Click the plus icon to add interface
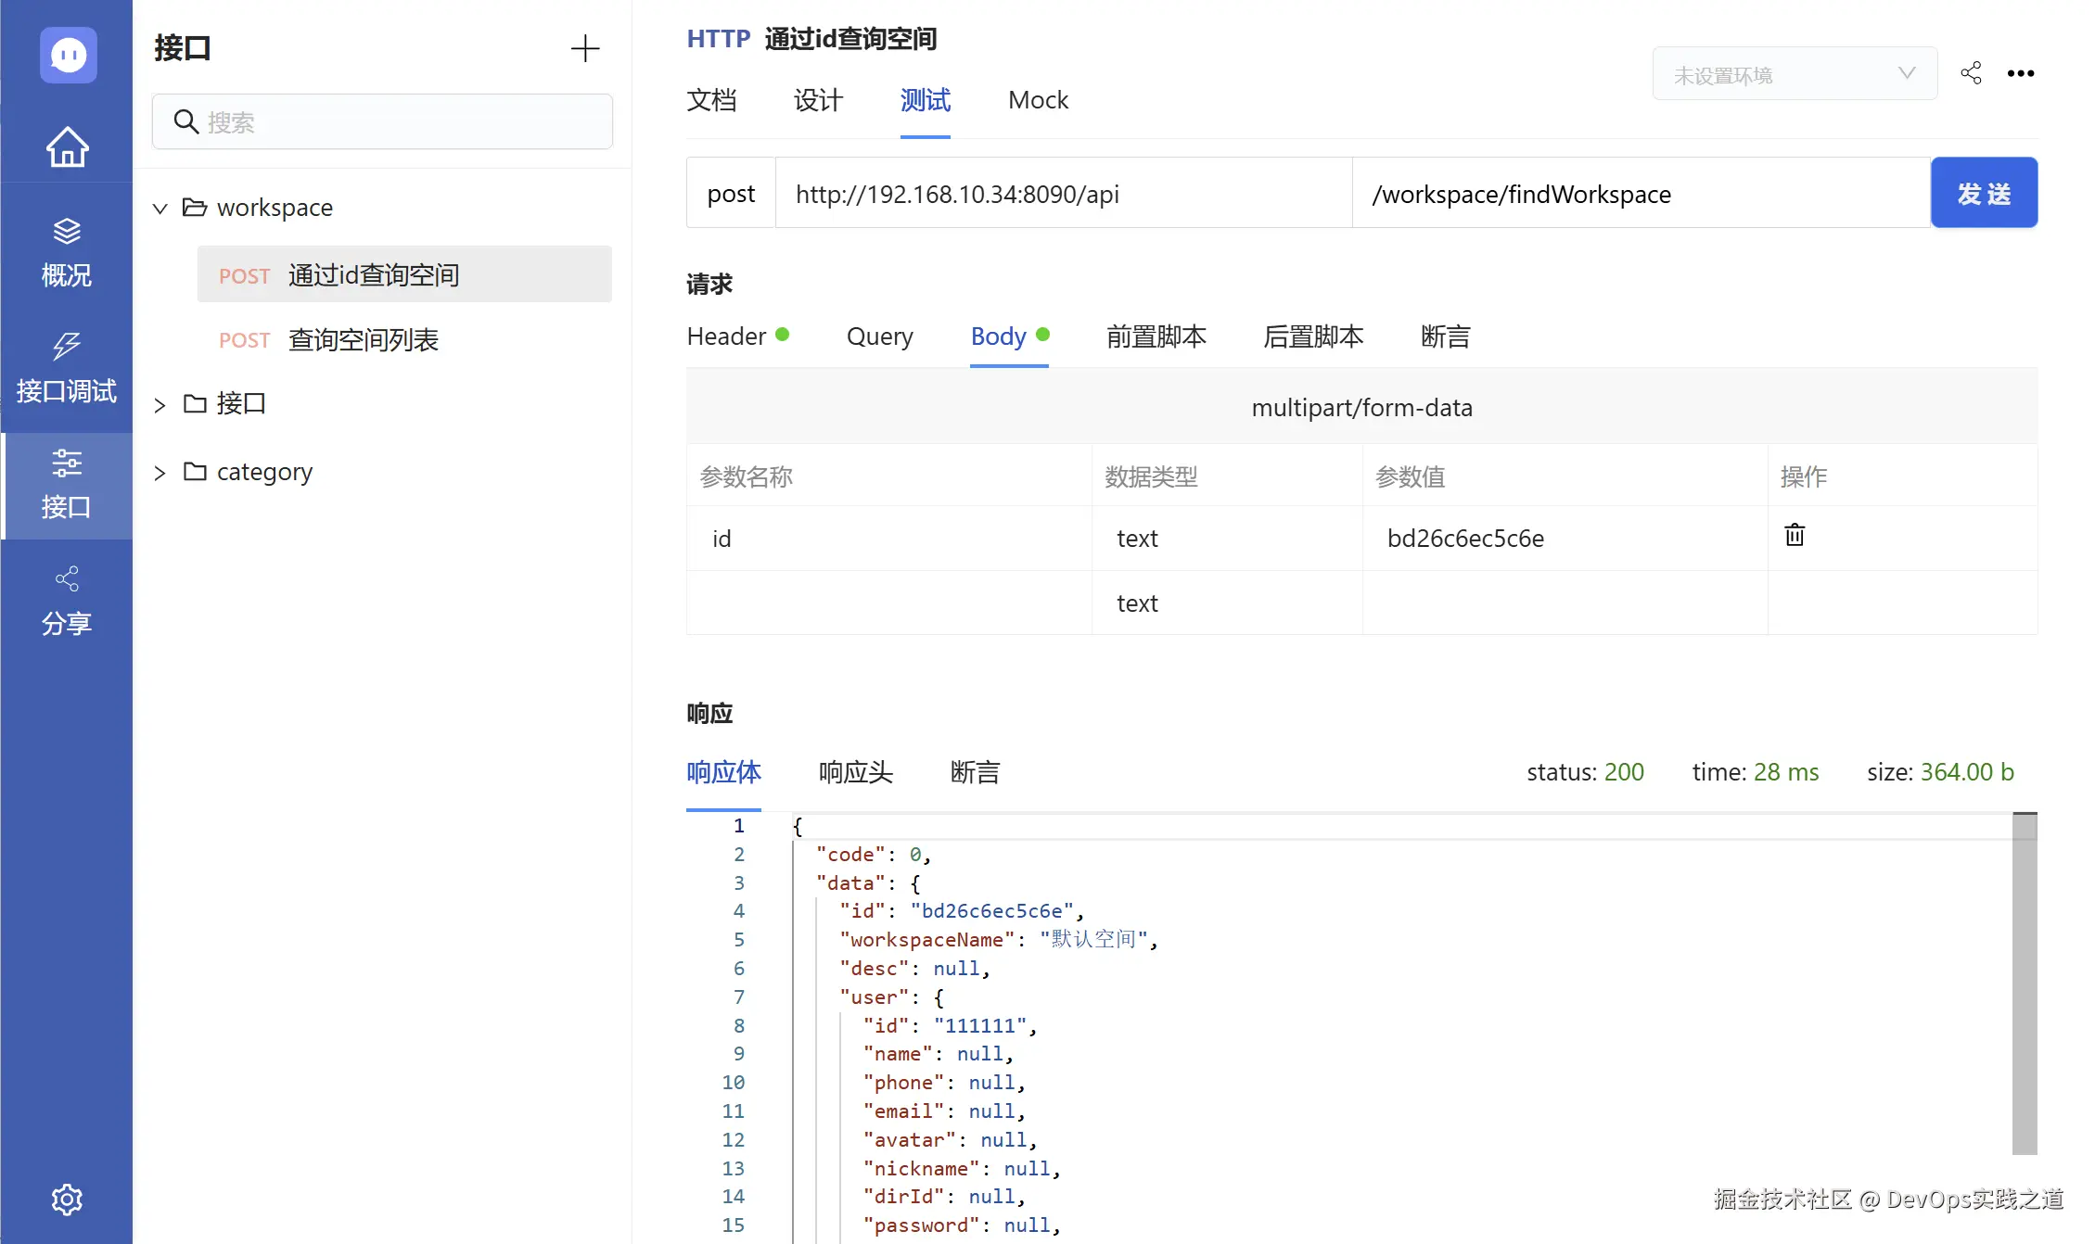 coord(584,48)
